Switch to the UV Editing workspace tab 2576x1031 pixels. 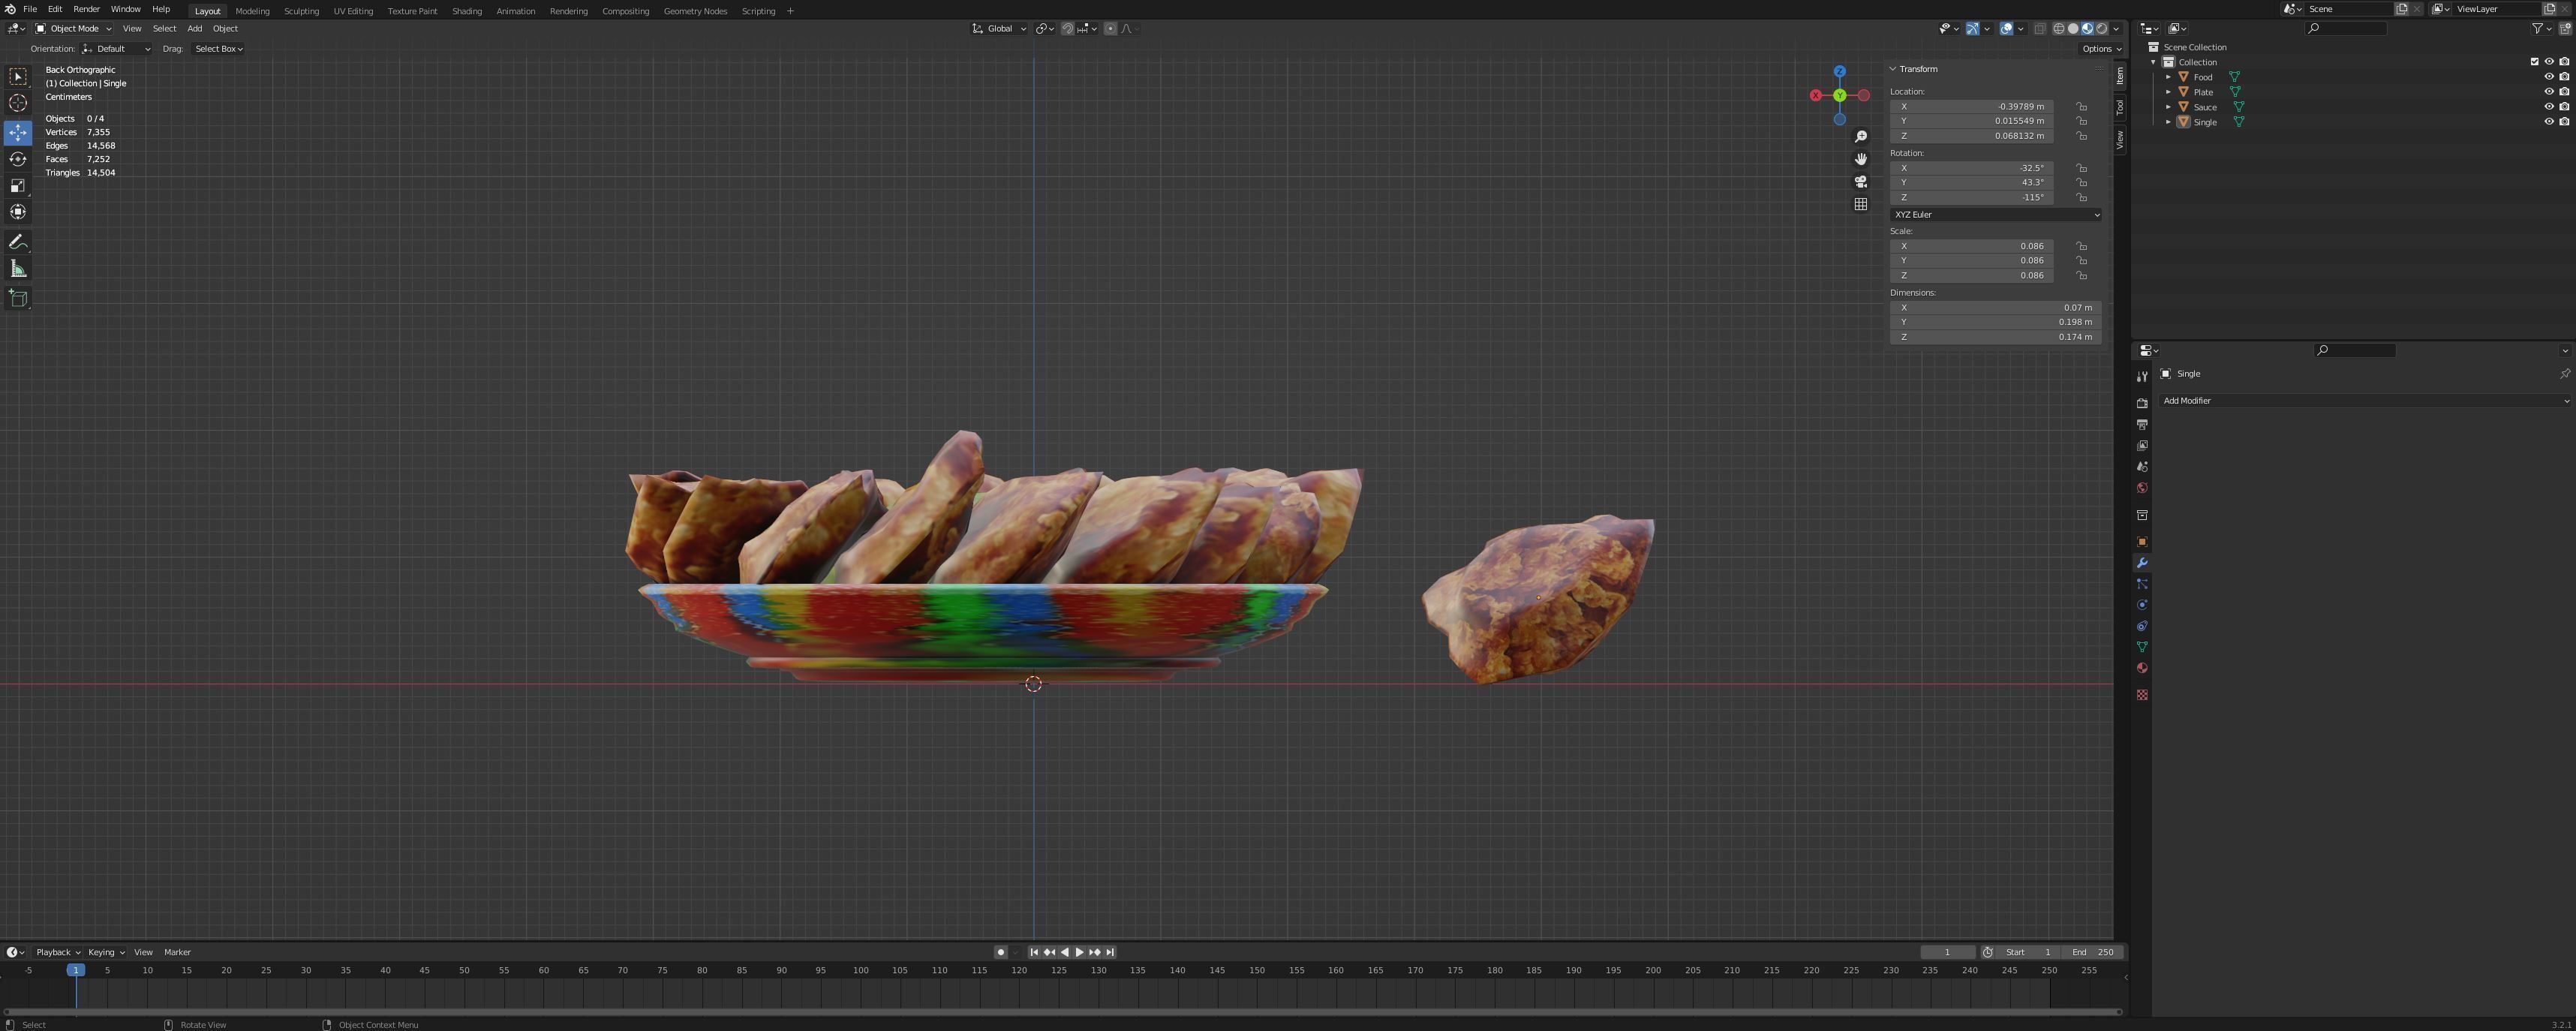[x=353, y=11]
